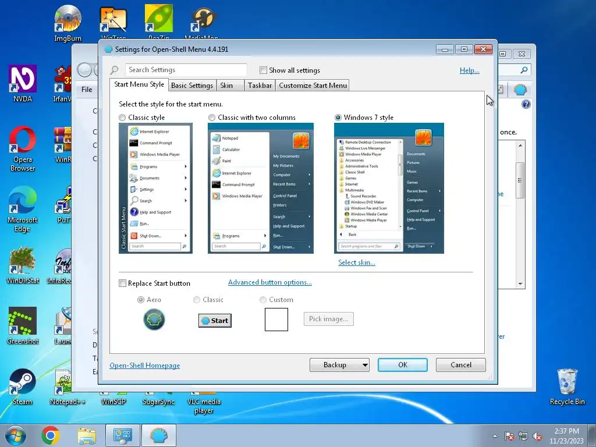Show hidden tray icons arrow
The width and height of the screenshot is (596, 447).
[495, 436]
